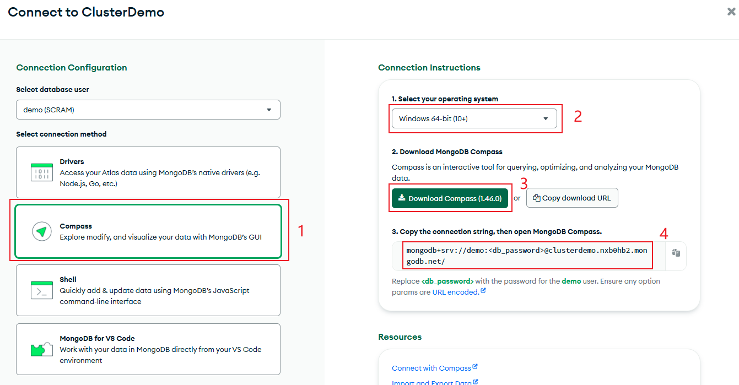Open the Import and Export Data link
The height and width of the screenshot is (385, 739).
[x=431, y=383]
